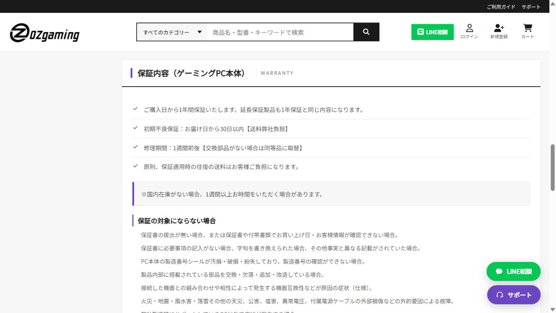Expand the すべてのカテゴリー dropdown

172,32
